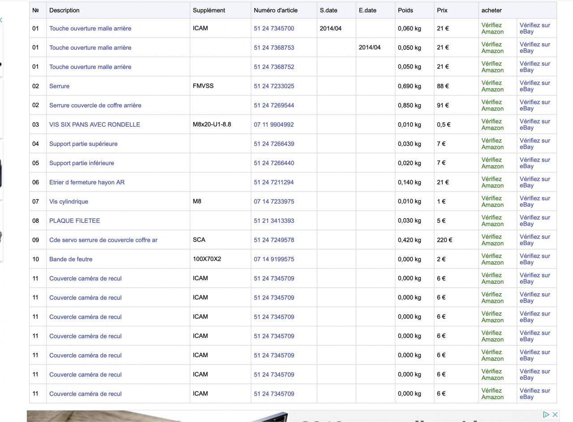Open article number 07 14 7233975
The height and width of the screenshot is (422, 573).
274,201
